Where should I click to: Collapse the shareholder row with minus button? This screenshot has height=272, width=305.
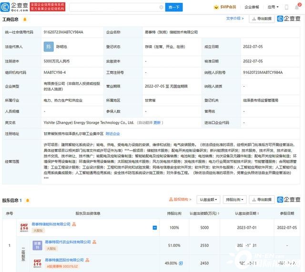(155, 228)
